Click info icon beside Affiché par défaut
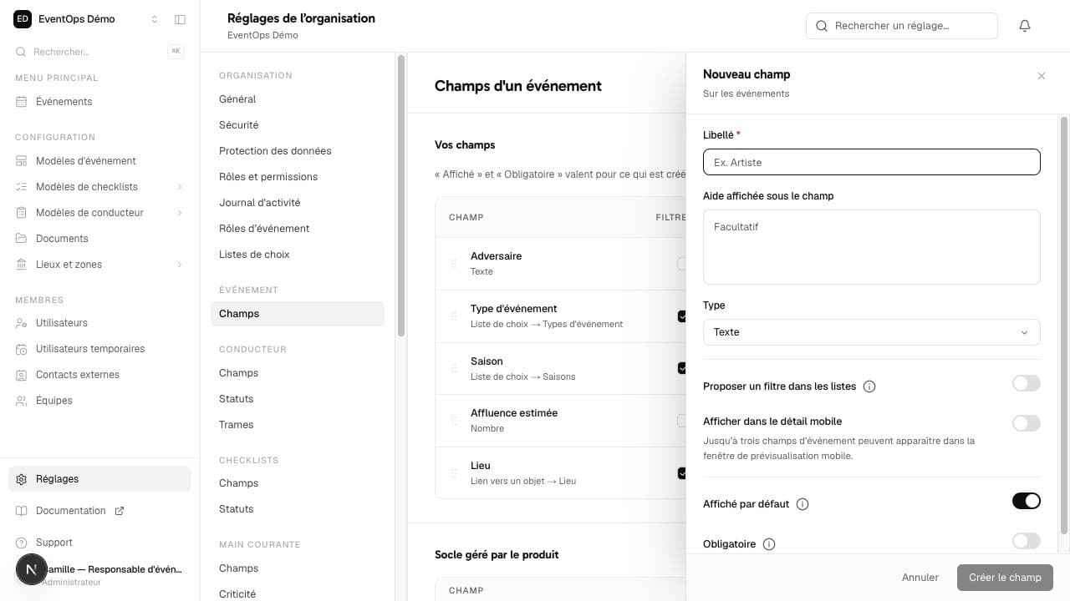 802,504
